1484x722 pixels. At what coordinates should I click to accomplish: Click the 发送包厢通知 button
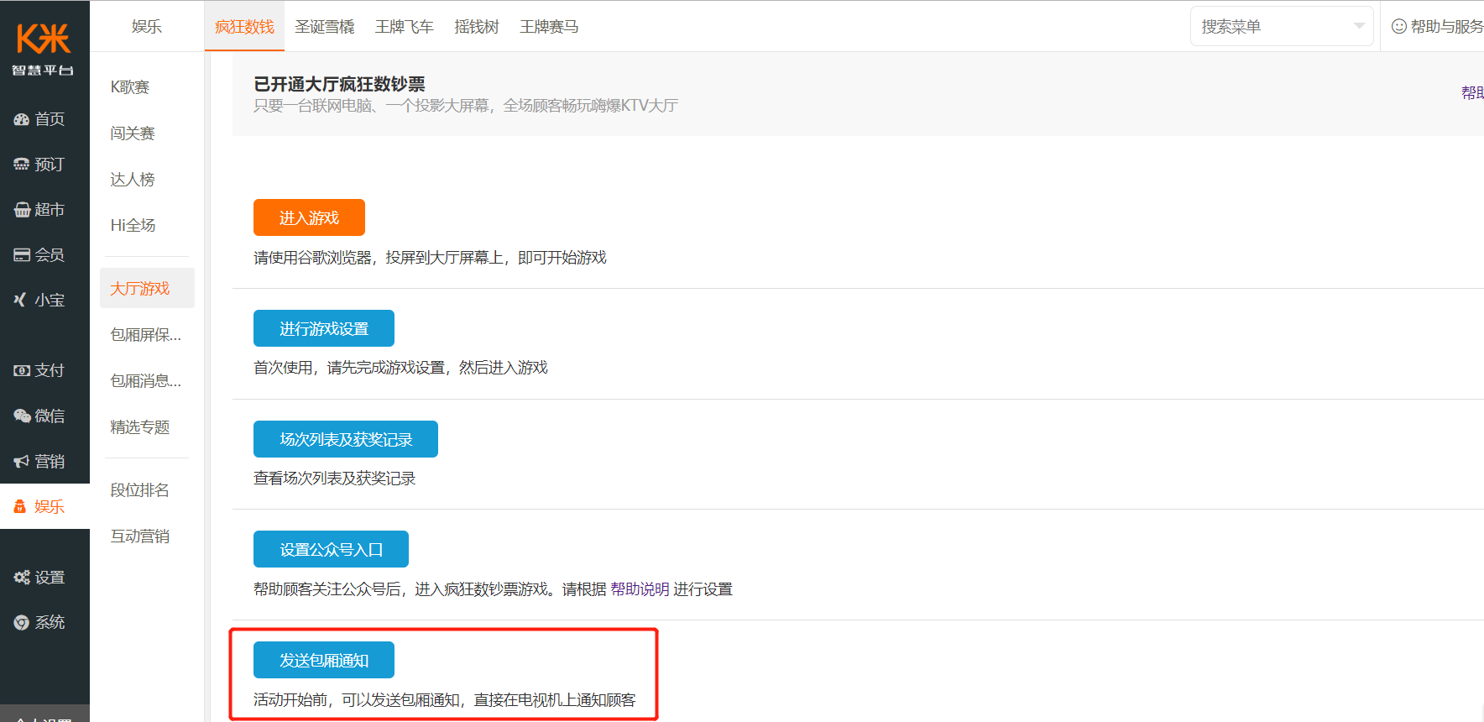324,660
